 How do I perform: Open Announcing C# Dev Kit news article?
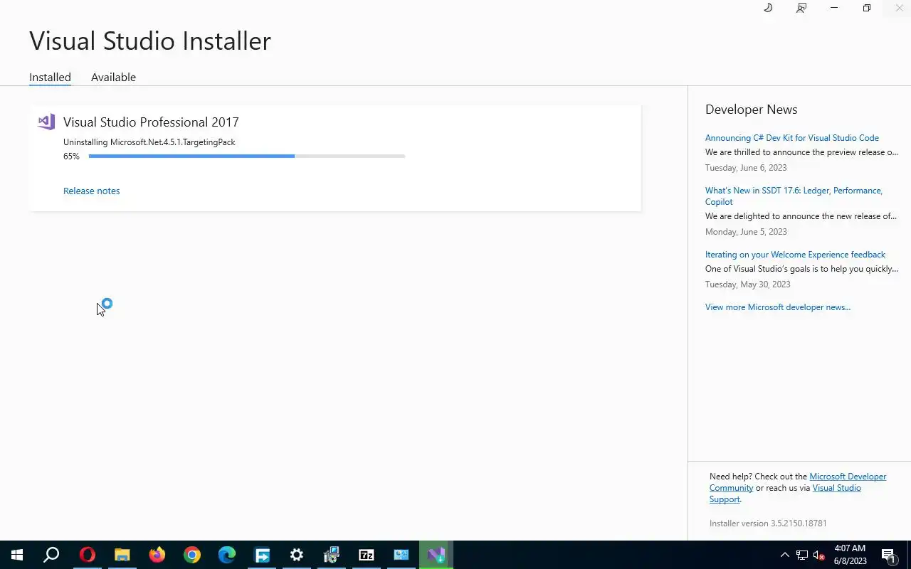point(791,138)
